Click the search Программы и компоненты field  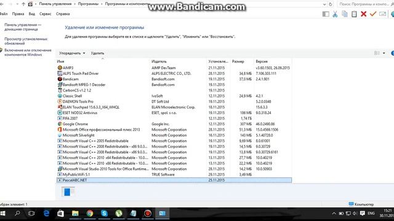pyautogui.click(x=365, y=4)
